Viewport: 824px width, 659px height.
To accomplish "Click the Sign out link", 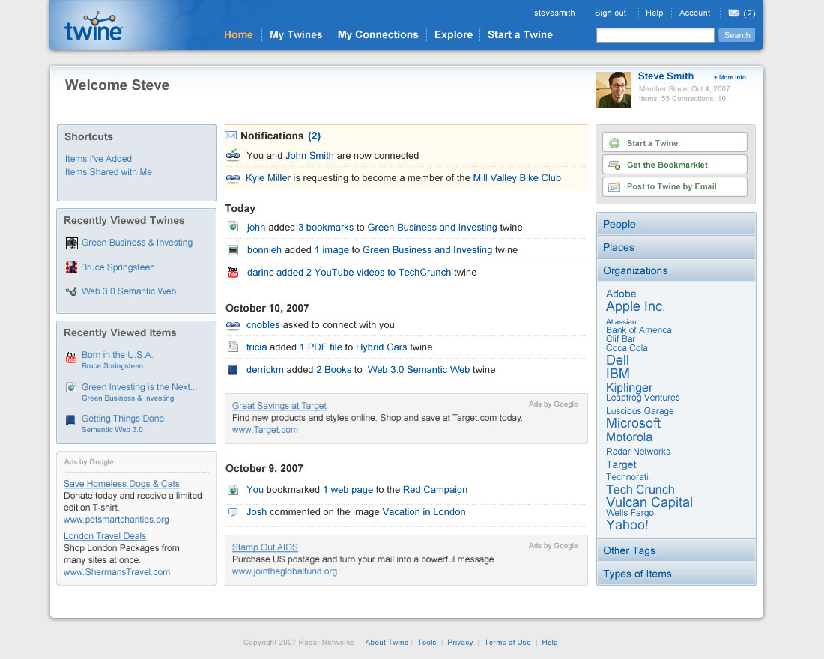I will tap(610, 13).
